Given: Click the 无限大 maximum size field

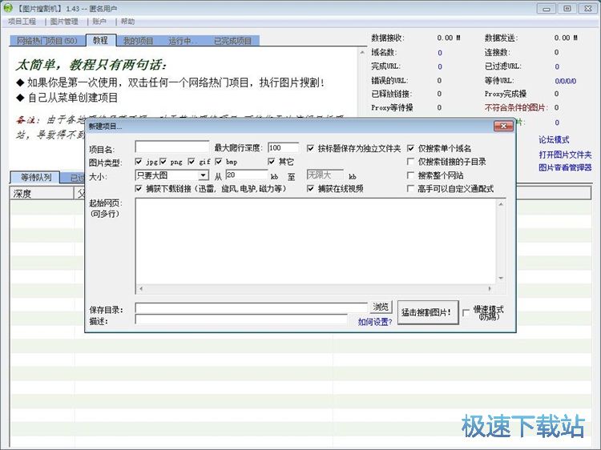Looking at the screenshot, I should tap(325, 175).
